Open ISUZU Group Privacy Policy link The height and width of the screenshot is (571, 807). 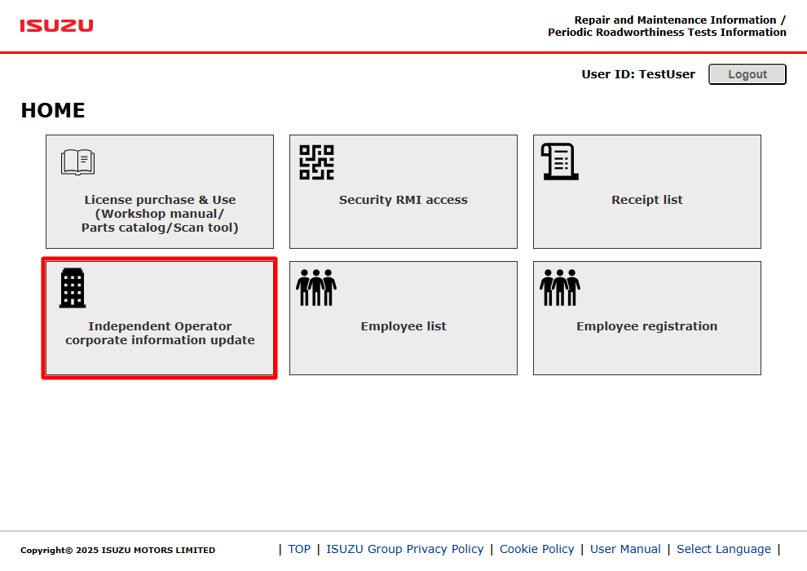coord(405,549)
